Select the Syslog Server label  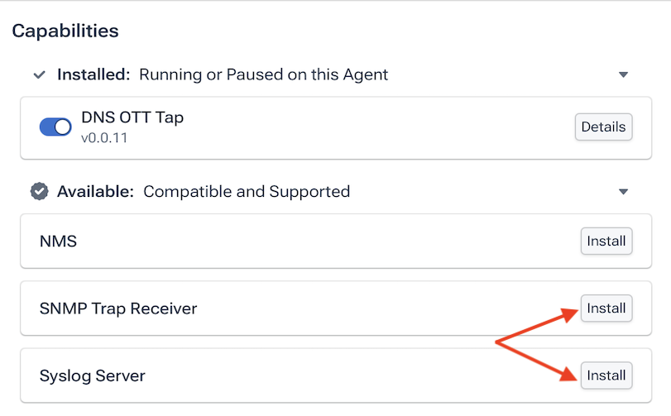(93, 375)
